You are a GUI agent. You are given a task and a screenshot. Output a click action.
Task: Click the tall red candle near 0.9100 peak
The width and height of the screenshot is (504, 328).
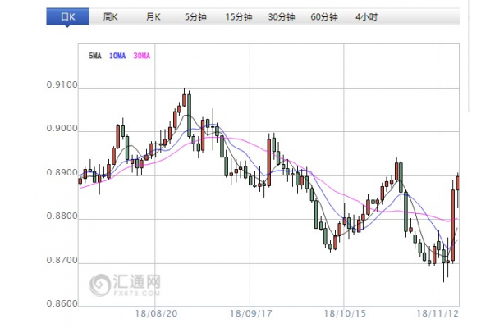[184, 100]
